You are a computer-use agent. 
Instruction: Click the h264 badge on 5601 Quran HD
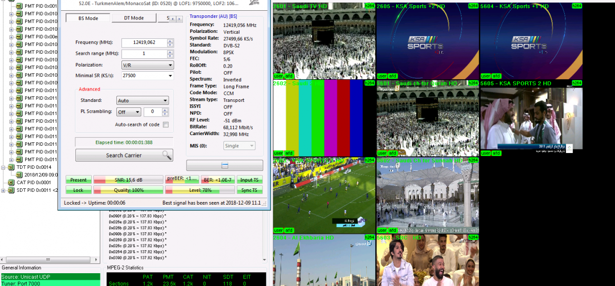point(473,83)
